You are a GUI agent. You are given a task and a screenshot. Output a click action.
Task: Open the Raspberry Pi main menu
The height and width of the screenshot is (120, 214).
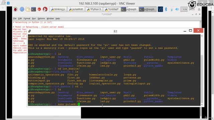click(x=15, y=9)
